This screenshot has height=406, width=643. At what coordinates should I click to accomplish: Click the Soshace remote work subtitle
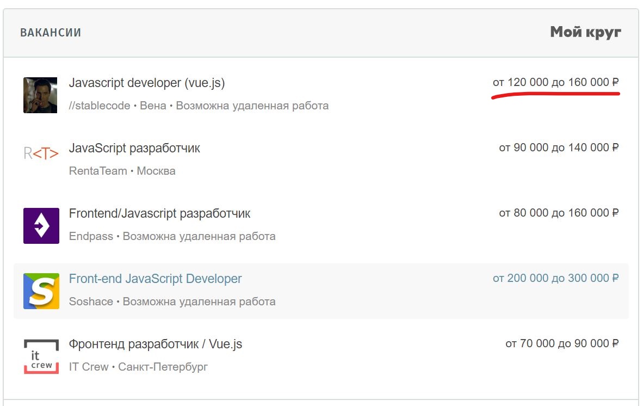(172, 302)
